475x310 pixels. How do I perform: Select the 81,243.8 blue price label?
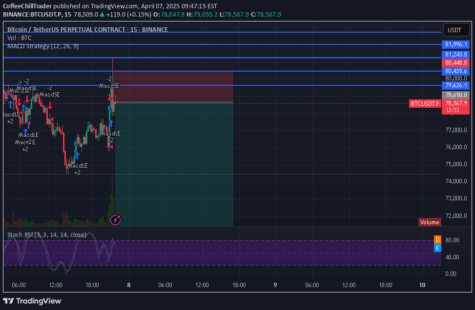coord(455,55)
